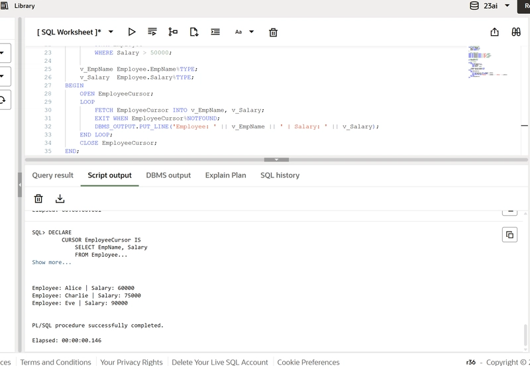530x366 pixels.
Task: Click the Run Script toolbar icon
Action: 152,32
